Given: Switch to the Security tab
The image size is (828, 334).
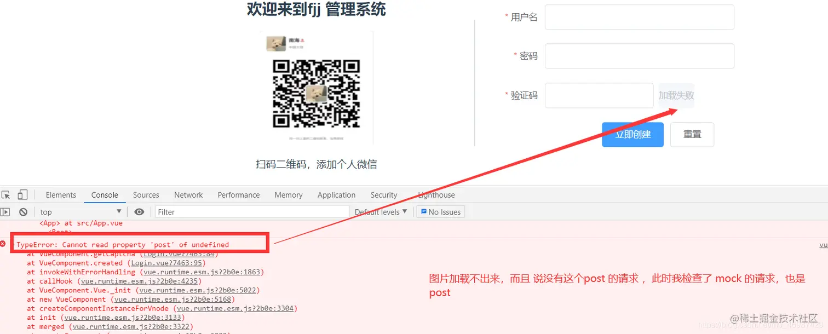Looking at the screenshot, I should pyautogui.click(x=384, y=195).
